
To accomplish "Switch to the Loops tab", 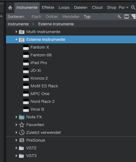I will tap(64, 7).
